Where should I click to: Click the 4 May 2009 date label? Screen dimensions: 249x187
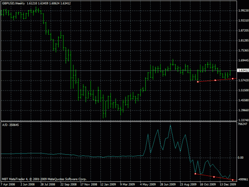(148, 184)
